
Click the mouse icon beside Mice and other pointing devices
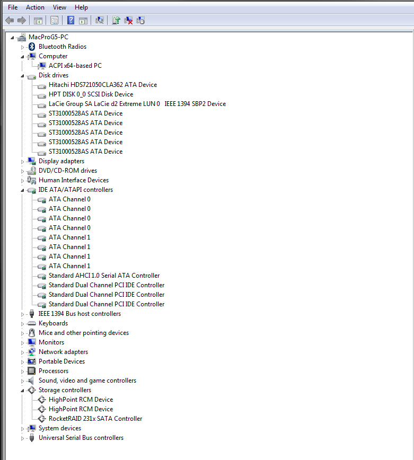pos(32,333)
